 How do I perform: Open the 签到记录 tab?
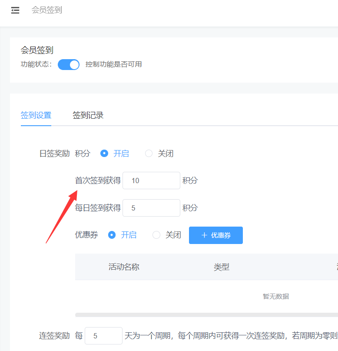(x=88, y=115)
